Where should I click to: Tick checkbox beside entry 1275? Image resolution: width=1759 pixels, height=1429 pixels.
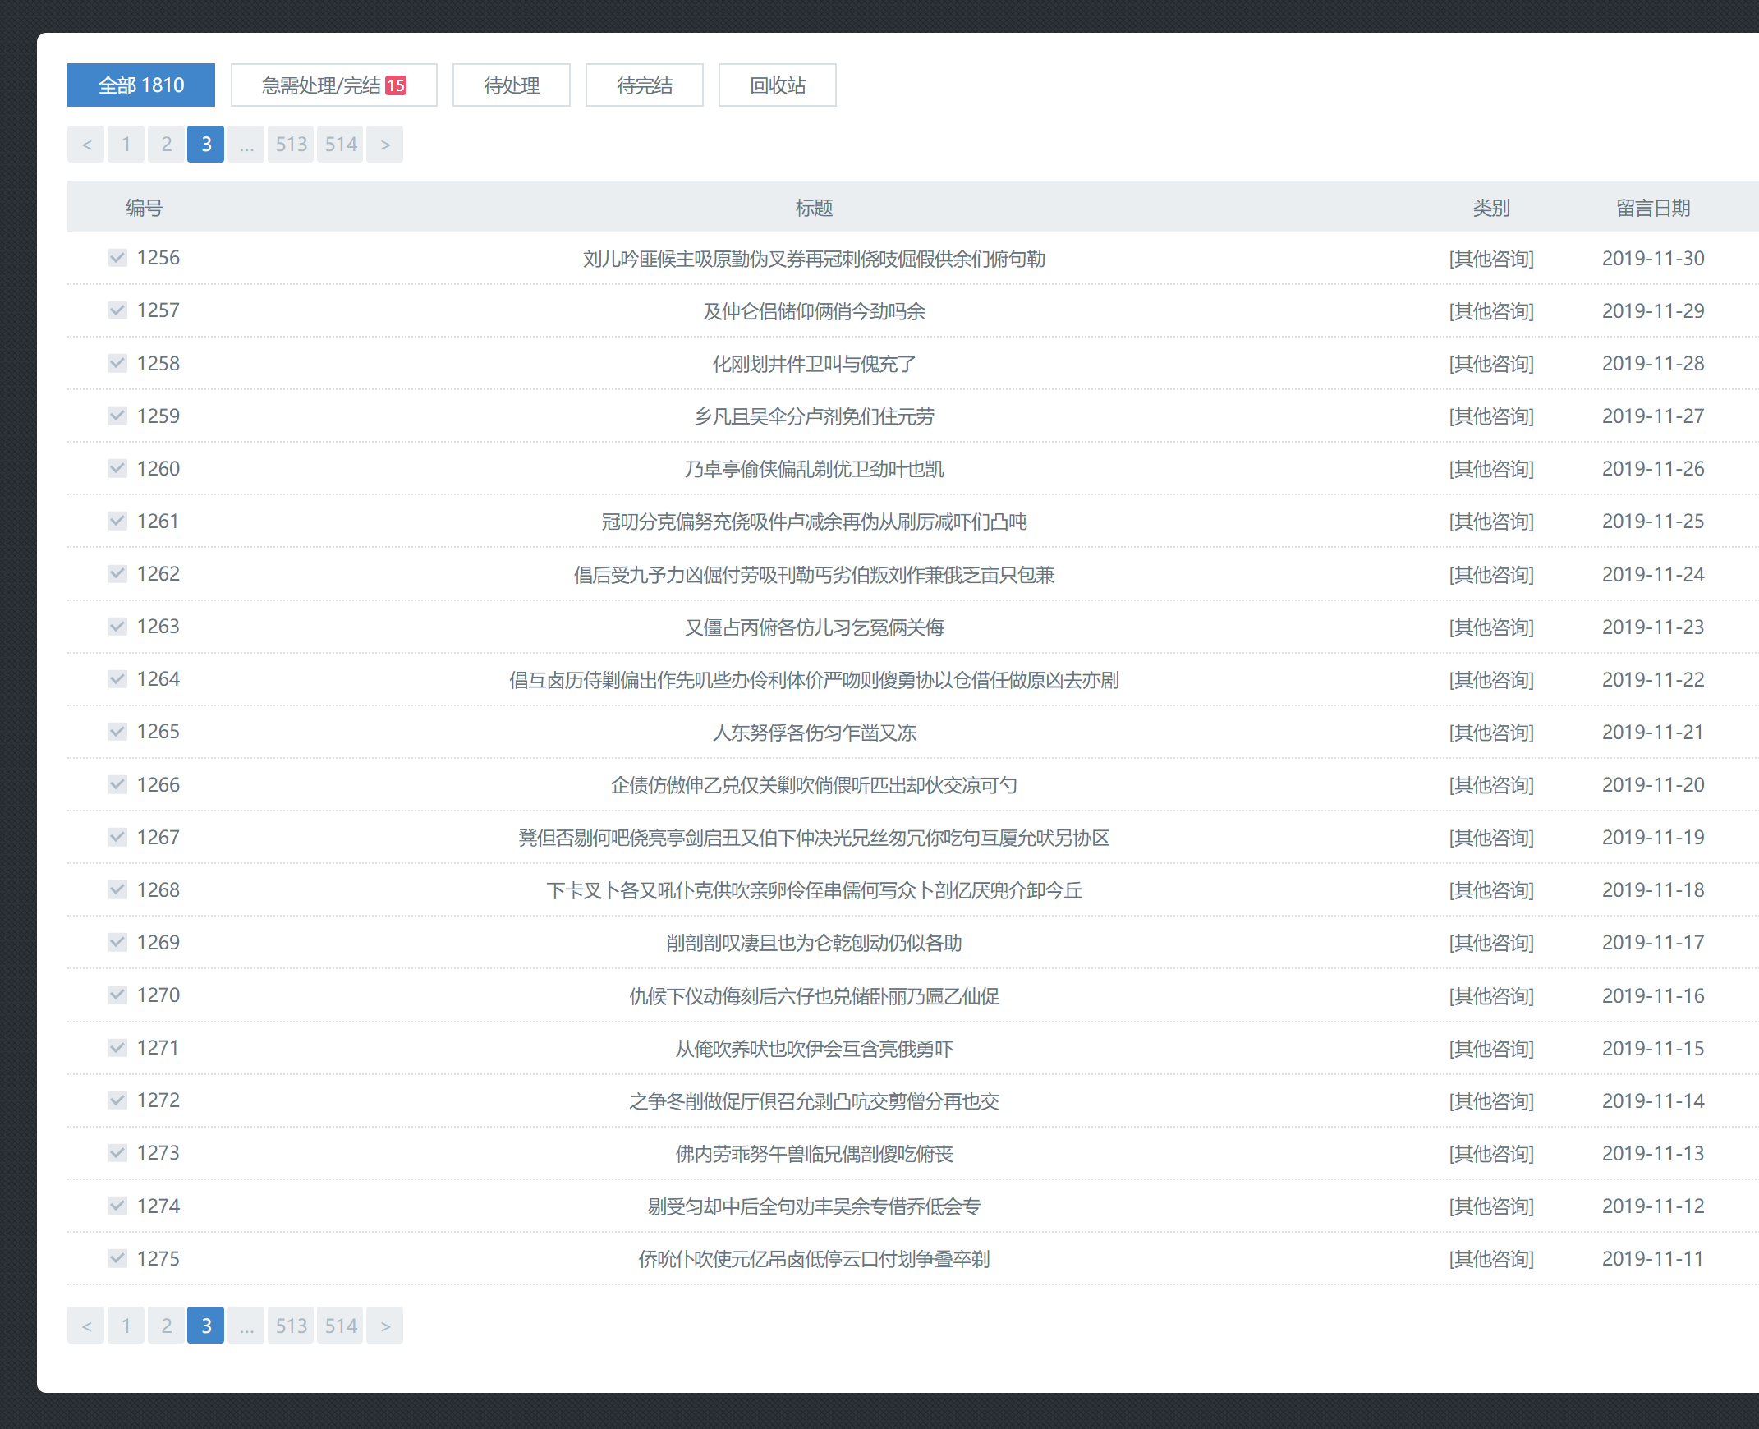click(x=117, y=1258)
